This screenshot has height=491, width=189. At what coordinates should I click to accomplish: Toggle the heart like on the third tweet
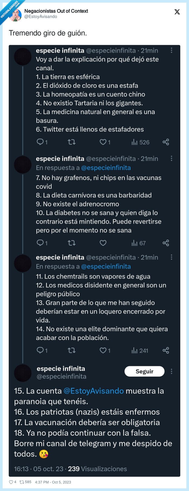[103, 350]
